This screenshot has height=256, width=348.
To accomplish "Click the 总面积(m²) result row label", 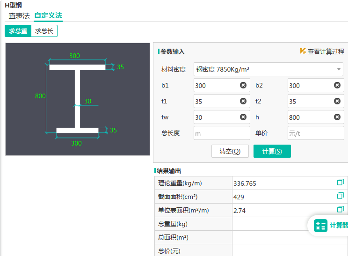I will pos(173,237).
